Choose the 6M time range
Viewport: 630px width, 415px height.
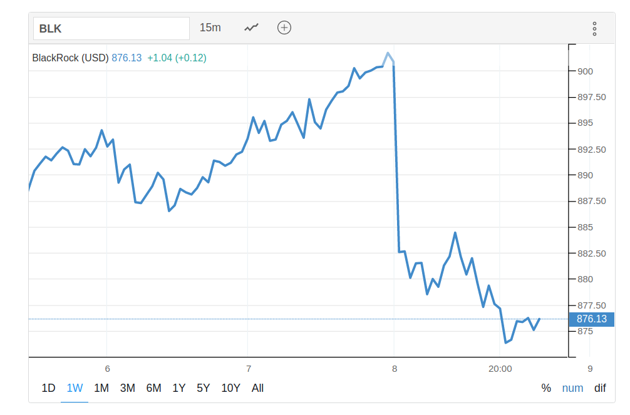[153, 388]
